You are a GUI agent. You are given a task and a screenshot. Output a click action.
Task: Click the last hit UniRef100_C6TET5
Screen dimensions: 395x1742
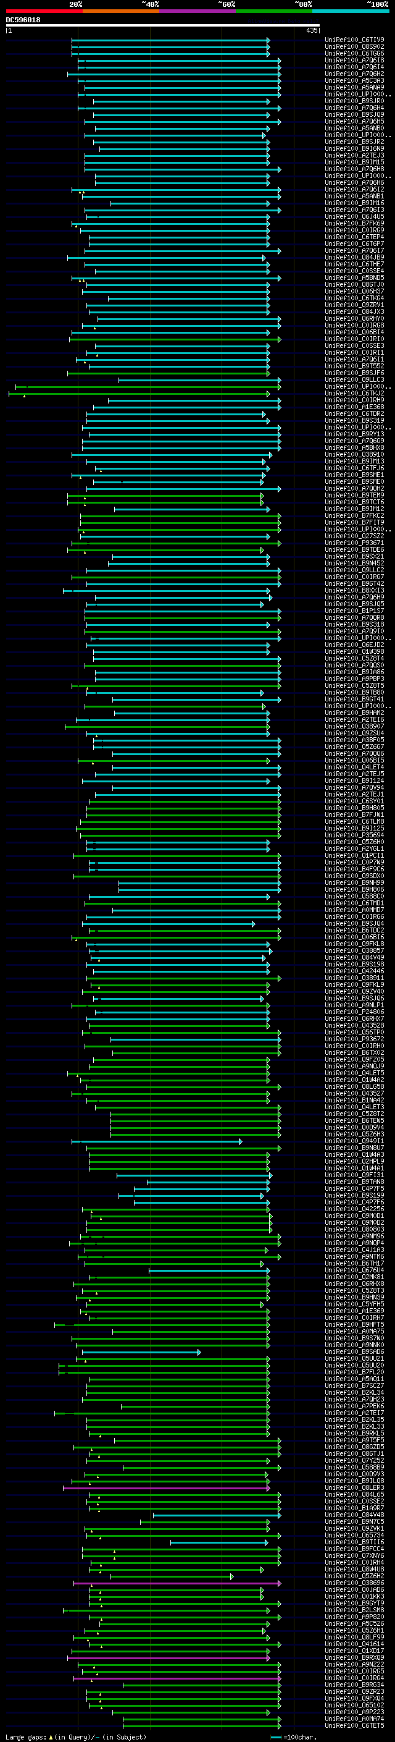point(354,1726)
